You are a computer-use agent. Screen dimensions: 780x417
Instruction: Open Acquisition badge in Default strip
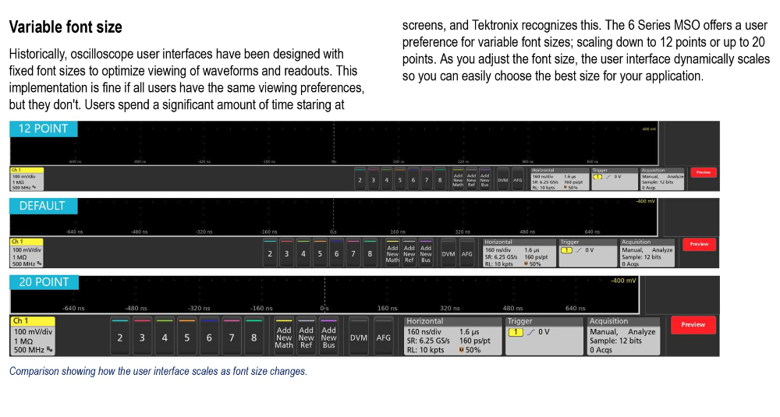(x=647, y=253)
